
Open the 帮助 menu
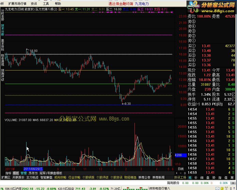[x=58, y=4]
